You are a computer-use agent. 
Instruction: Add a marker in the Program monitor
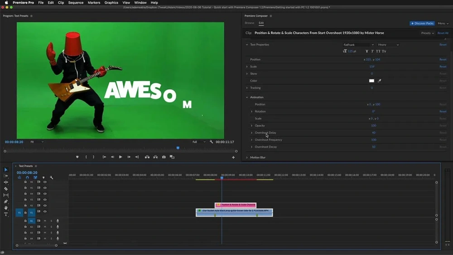(x=77, y=157)
